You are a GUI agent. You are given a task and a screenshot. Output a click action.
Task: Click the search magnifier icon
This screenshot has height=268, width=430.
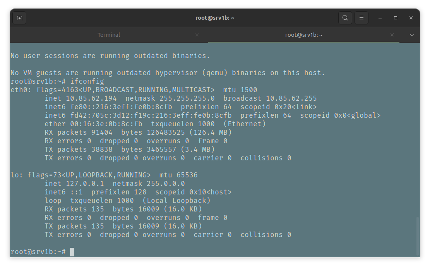coord(345,18)
